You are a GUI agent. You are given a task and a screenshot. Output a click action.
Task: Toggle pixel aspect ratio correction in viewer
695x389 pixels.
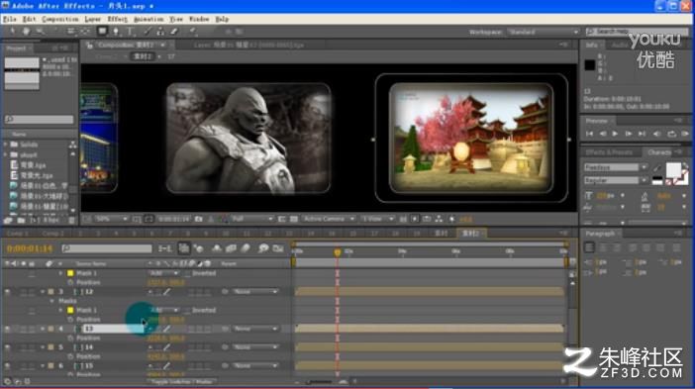(403, 219)
